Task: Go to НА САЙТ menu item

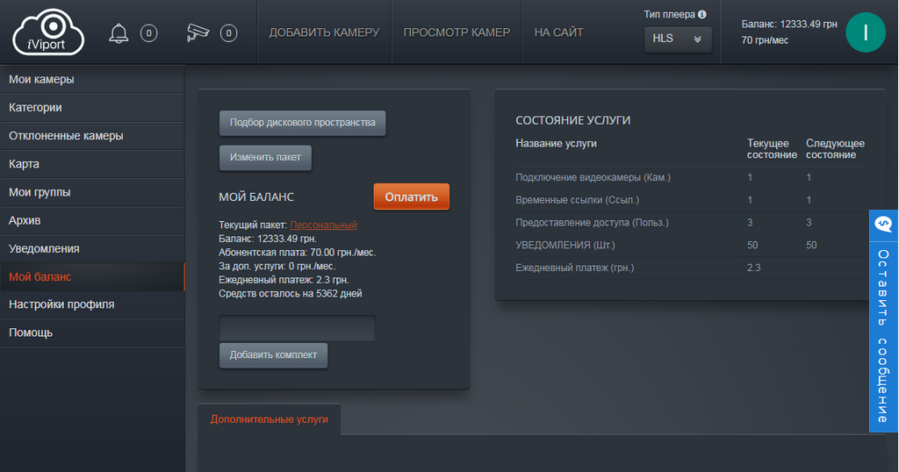Action: [558, 32]
